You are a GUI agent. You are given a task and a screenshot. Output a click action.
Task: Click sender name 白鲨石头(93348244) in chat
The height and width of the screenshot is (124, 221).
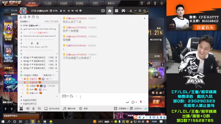click(76, 45)
